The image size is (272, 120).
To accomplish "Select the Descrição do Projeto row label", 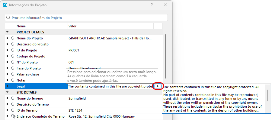I will [x=32, y=44].
